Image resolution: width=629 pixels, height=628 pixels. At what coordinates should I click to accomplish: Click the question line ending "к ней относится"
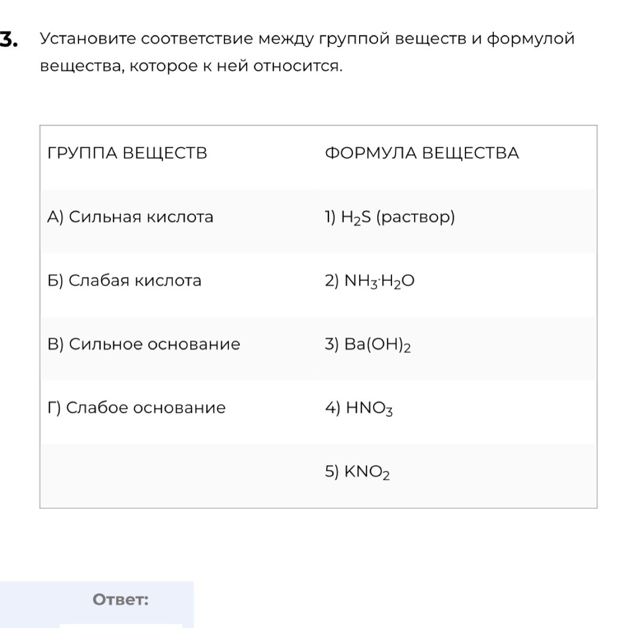pos(191,66)
